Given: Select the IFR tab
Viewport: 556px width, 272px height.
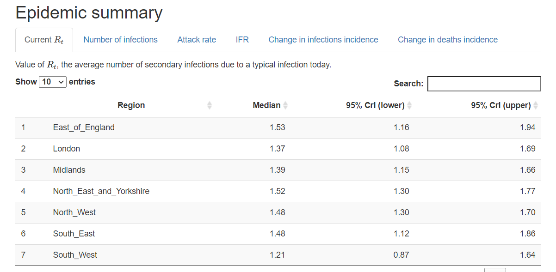Looking at the screenshot, I should 242,40.
